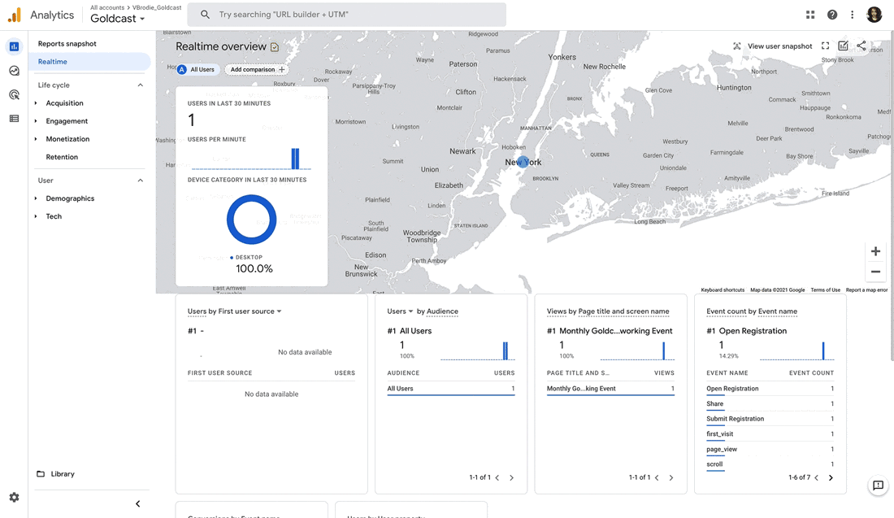Viewport: 894px width, 518px height.
Task: Collapse the sidebar with the left chevron
Action: point(137,503)
